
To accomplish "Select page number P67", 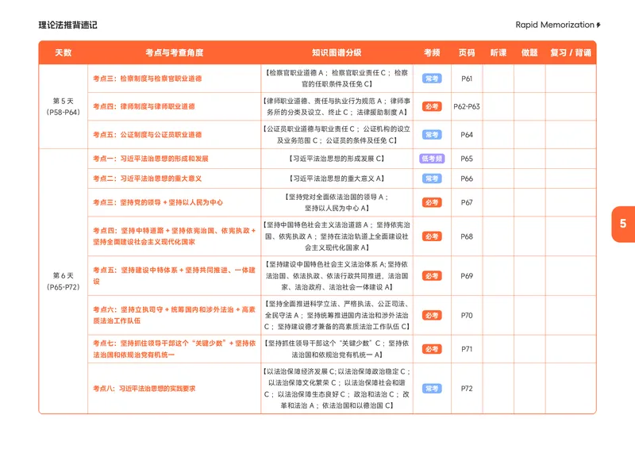I will 467,202.
